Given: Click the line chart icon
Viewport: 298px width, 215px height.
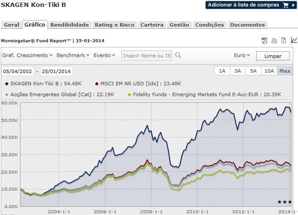Looking at the screenshot, I should pos(294,40).
